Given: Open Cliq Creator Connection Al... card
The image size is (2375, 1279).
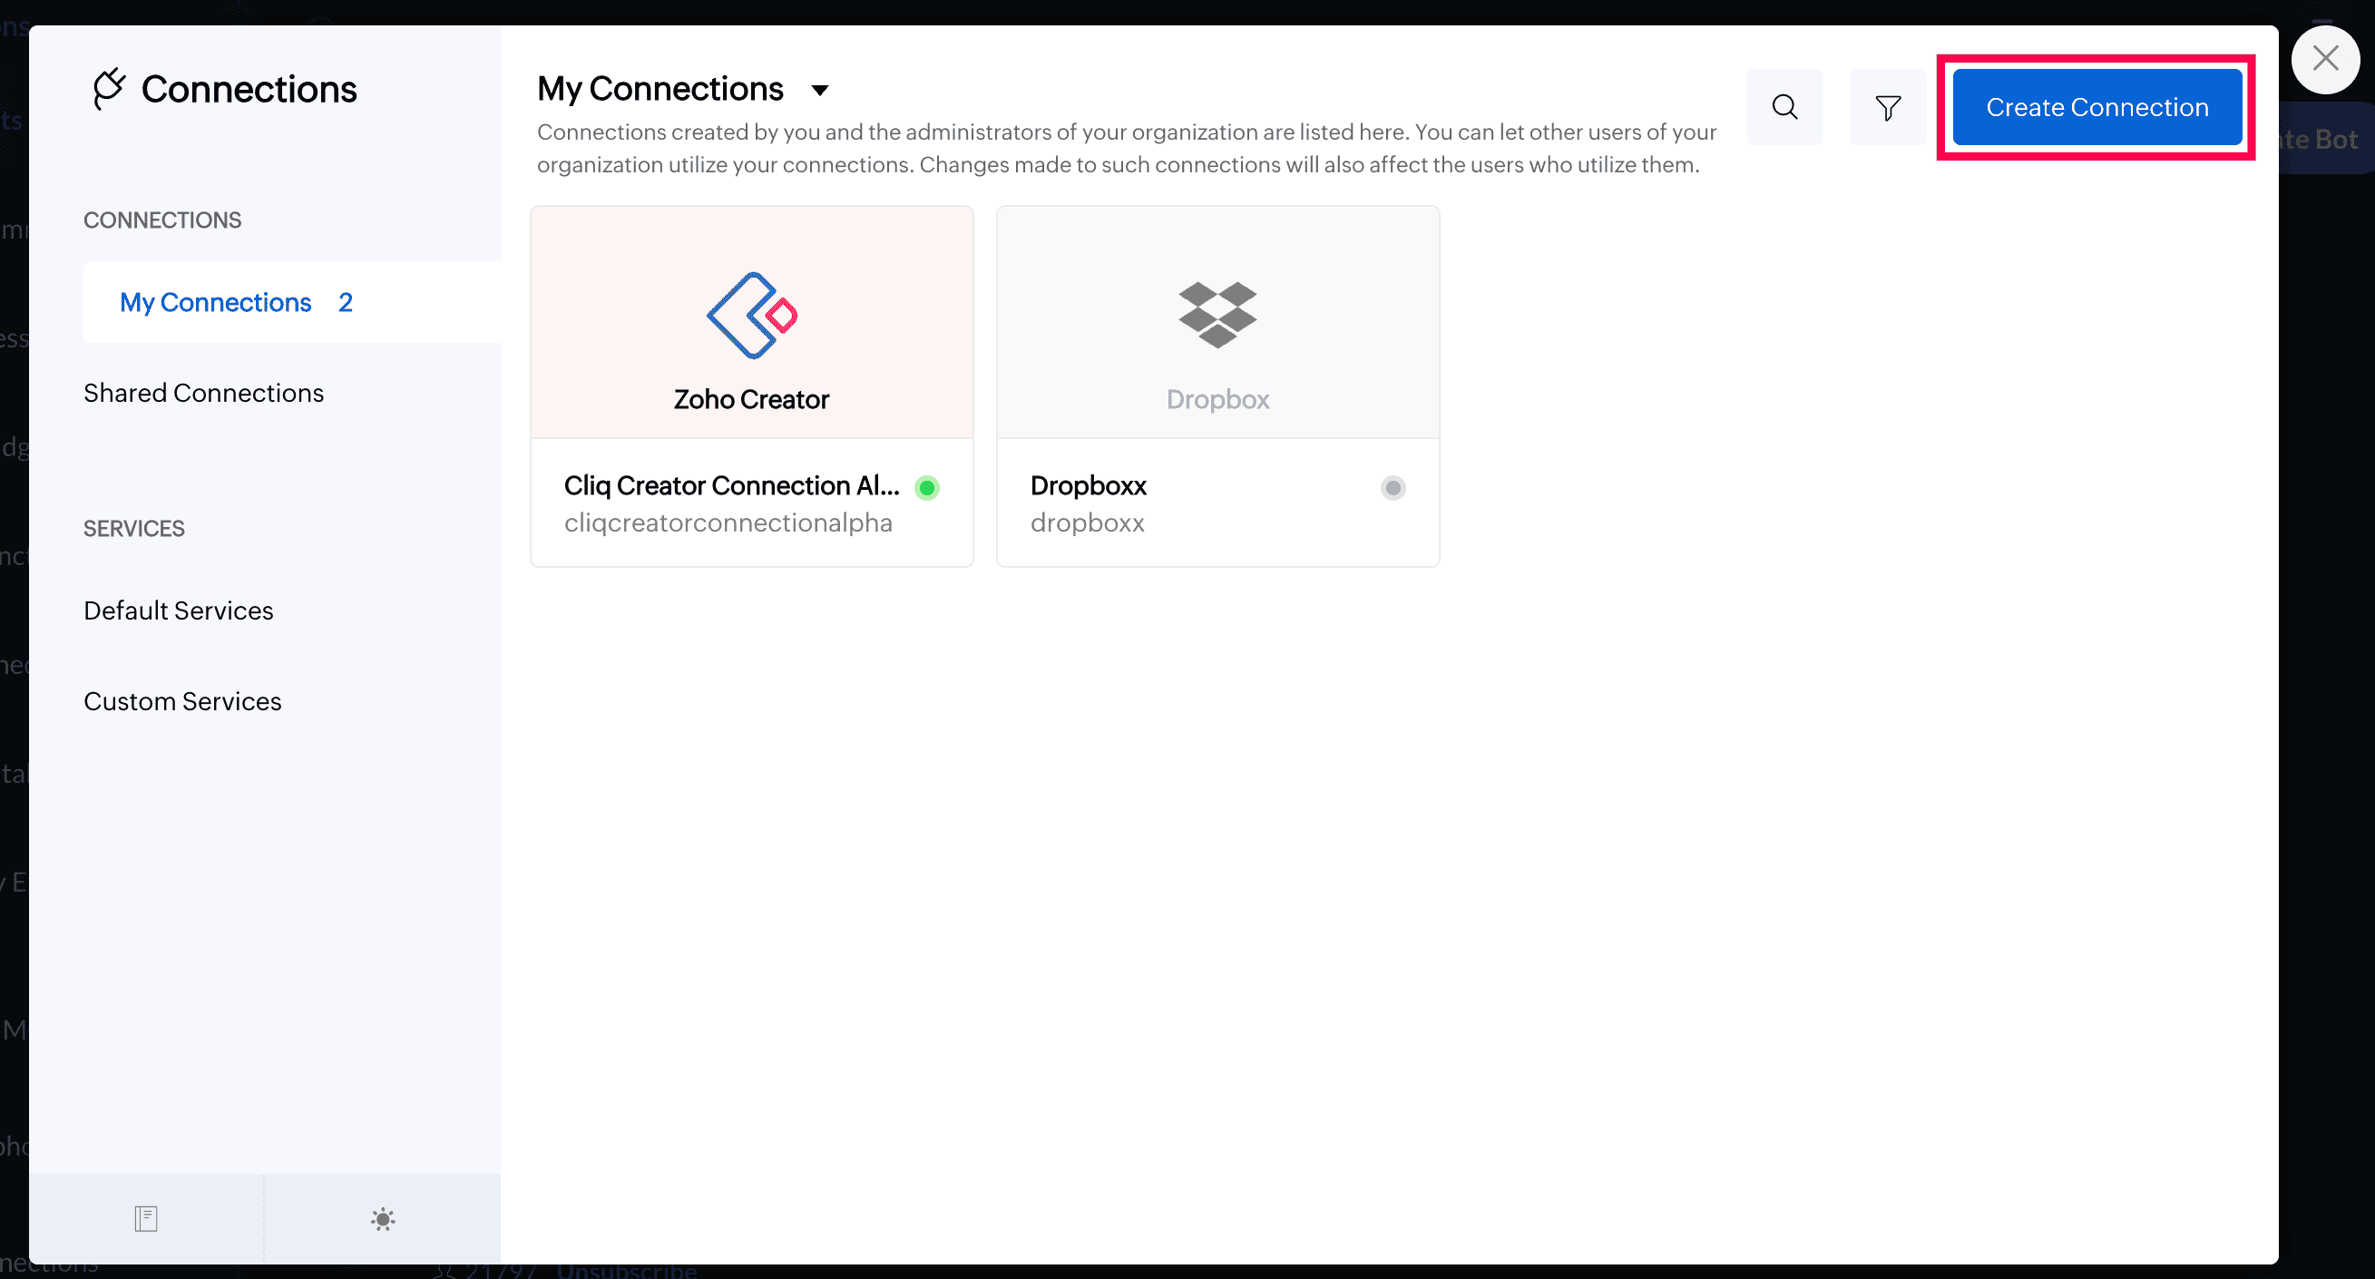Looking at the screenshot, I should coord(731,485).
